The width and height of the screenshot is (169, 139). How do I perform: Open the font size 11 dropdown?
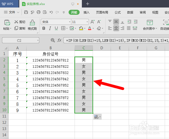coord(87,22)
